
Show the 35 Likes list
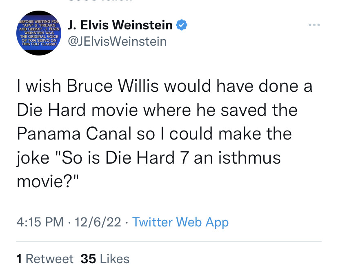pos(105,259)
